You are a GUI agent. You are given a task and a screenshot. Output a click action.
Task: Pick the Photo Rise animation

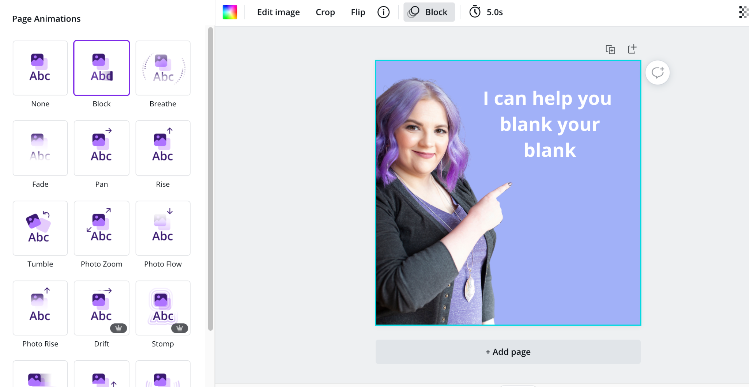[40, 308]
